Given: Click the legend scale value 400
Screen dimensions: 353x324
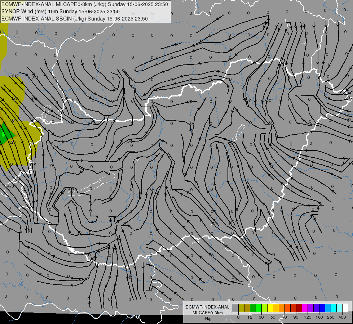Looking at the screenshot, I should [342, 317].
